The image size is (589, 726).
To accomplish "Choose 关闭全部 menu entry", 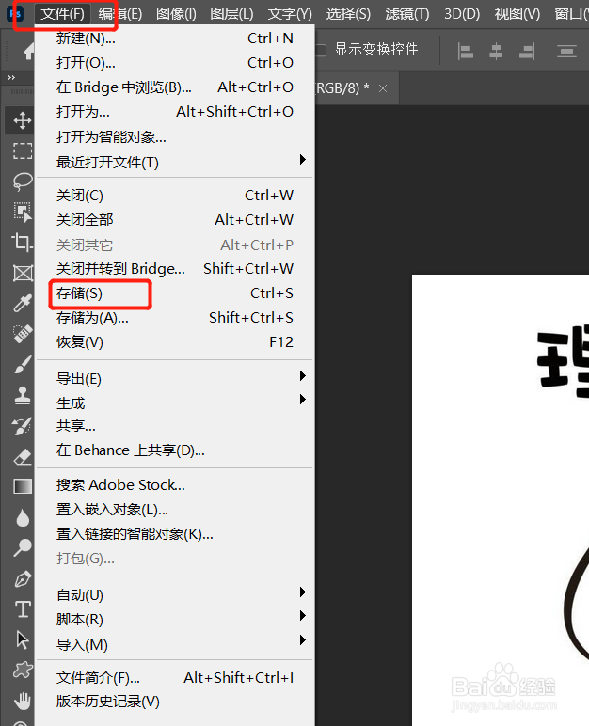I will pos(175,219).
